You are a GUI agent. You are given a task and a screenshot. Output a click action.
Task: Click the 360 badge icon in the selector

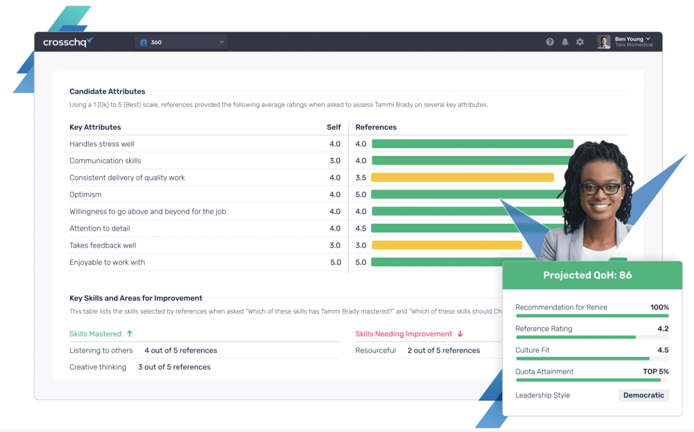pos(144,42)
